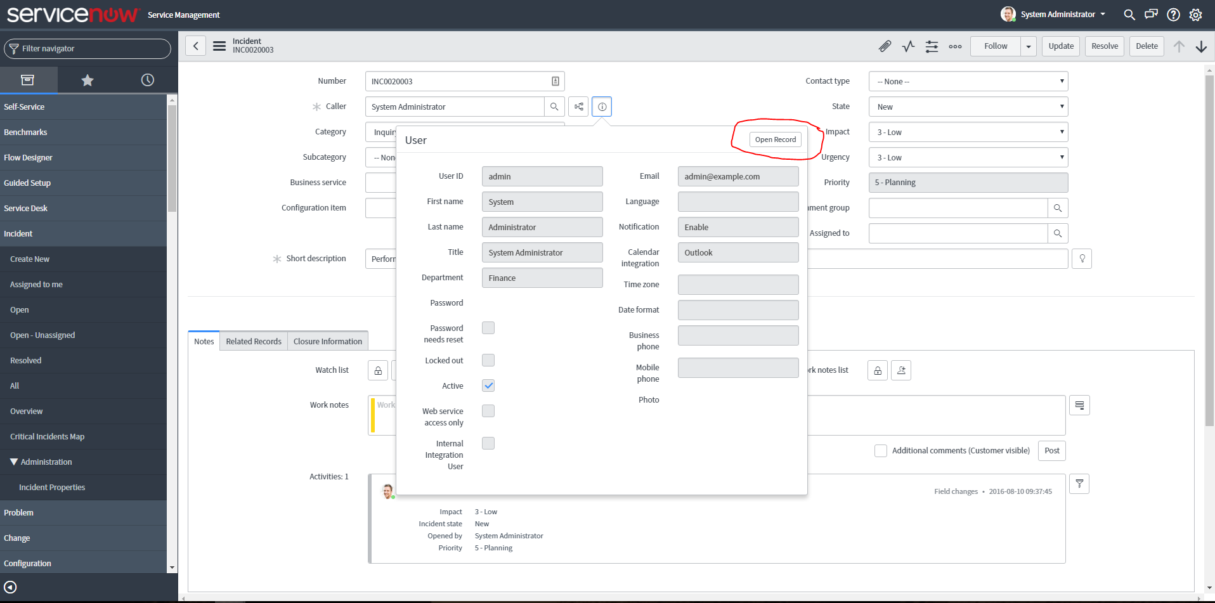Open the State dropdown
The width and height of the screenshot is (1215, 603).
[x=967, y=106]
